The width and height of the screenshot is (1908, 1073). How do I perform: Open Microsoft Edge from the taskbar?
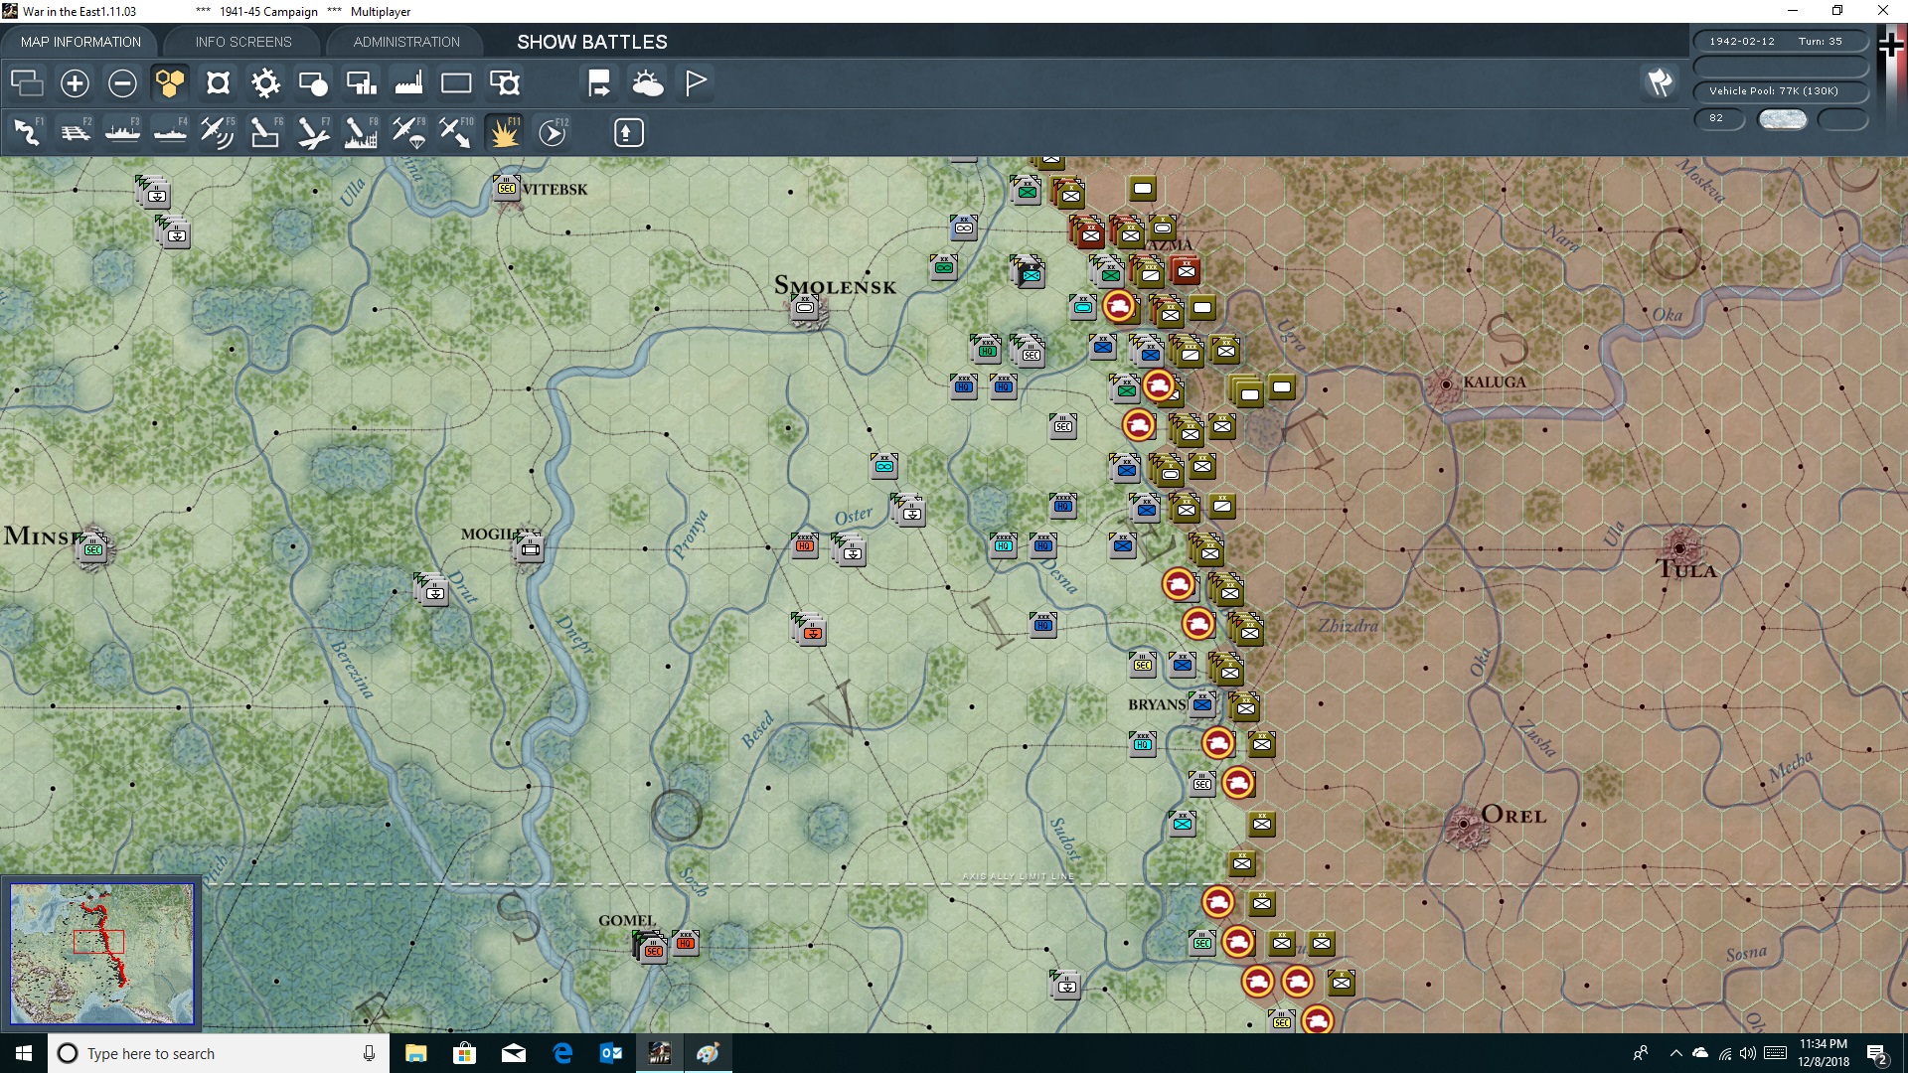[x=562, y=1053]
